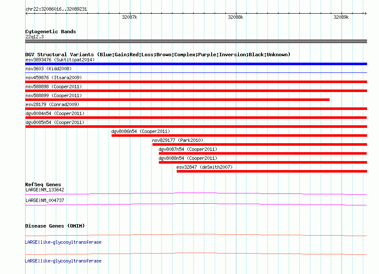
Task: Click the shorter nsv588899 red loss bar
Action: [178, 100]
